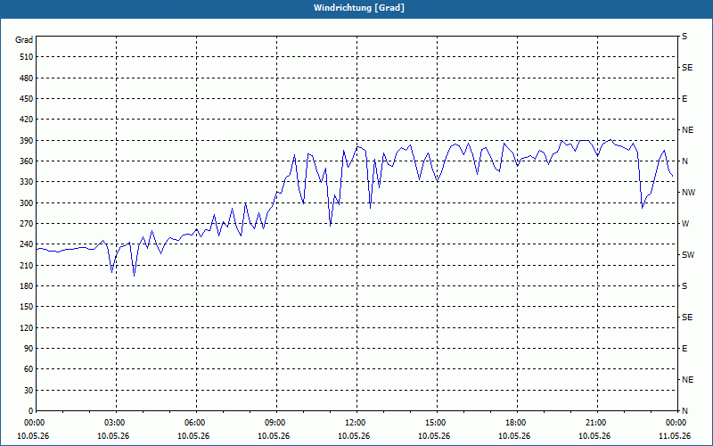
Task: Click the chart title "Windrichtung [Grad]"
Action: click(359, 8)
